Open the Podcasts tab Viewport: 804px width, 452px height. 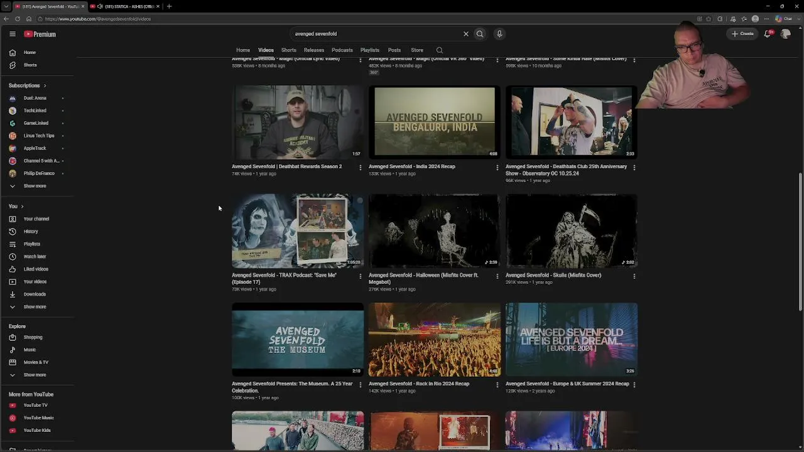(x=342, y=50)
